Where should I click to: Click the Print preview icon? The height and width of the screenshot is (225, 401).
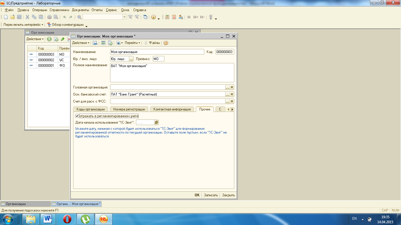pyautogui.click(x=56, y=17)
